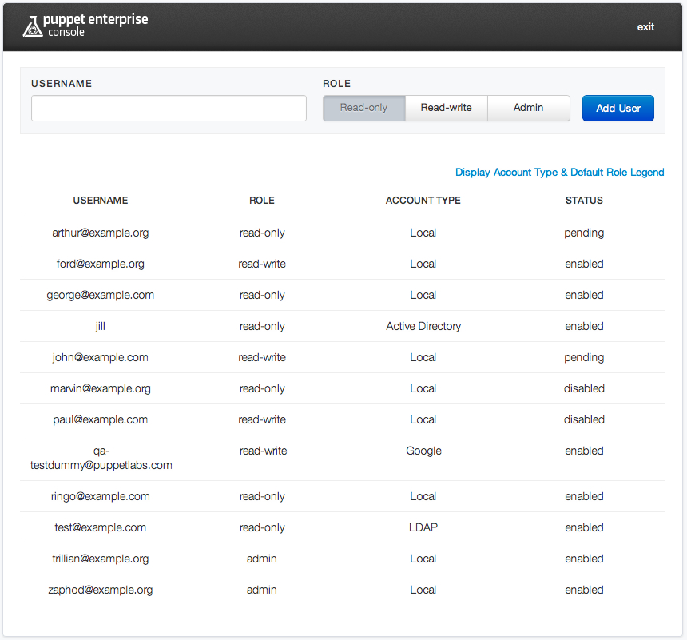The height and width of the screenshot is (640, 687).
Task: Set the new user role to Admin
Action: pyautogui.click(x=528, y=108)
